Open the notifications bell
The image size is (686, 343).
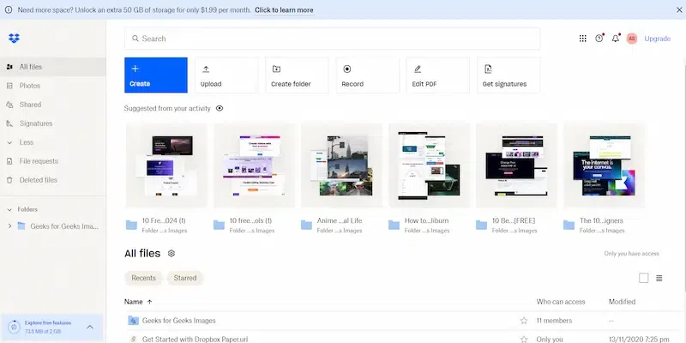pos(616,38)
